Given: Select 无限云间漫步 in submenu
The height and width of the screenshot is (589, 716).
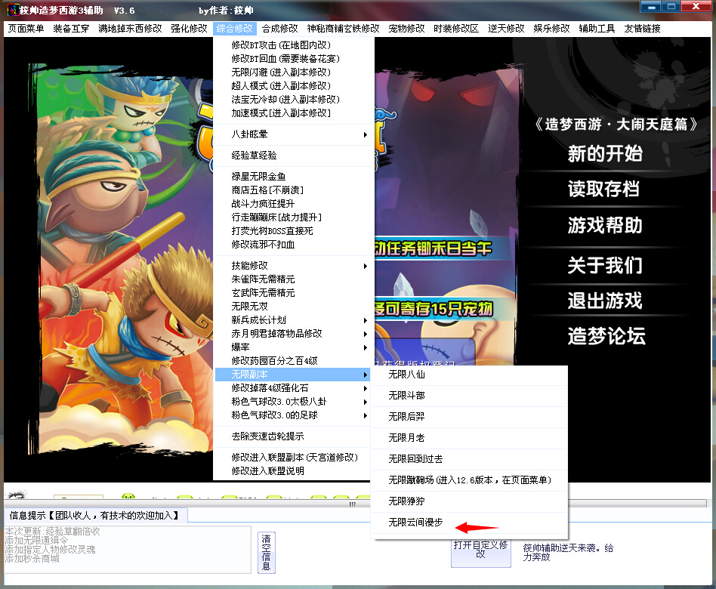Looking at the screenshot, I should point(470,523).
